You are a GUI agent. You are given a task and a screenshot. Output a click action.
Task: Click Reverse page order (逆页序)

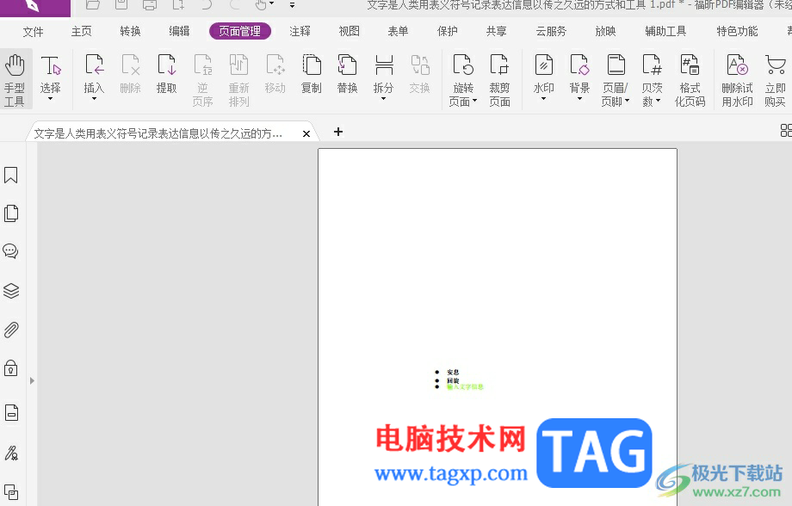click(202, 80)
